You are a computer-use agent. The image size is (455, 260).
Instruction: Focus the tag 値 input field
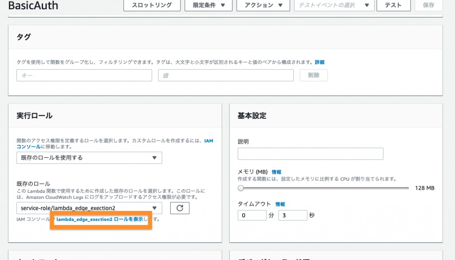226,76
